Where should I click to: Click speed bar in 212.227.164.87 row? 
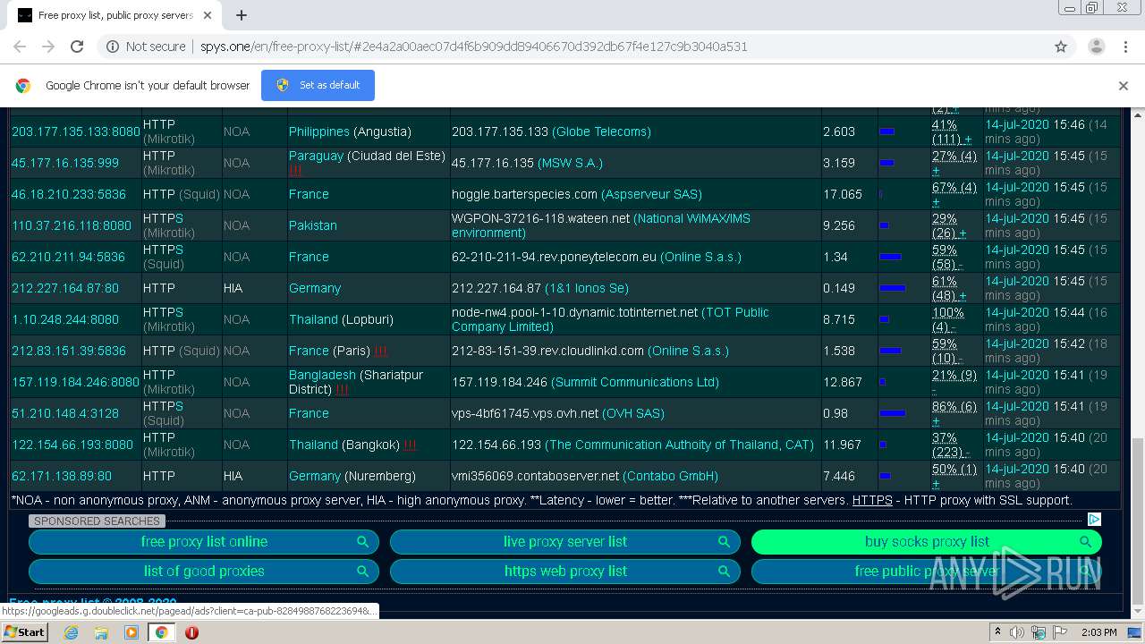(892, 288)
